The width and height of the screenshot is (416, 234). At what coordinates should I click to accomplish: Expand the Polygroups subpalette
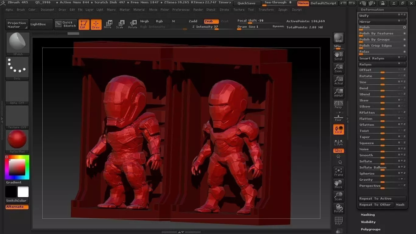[371, 229]
